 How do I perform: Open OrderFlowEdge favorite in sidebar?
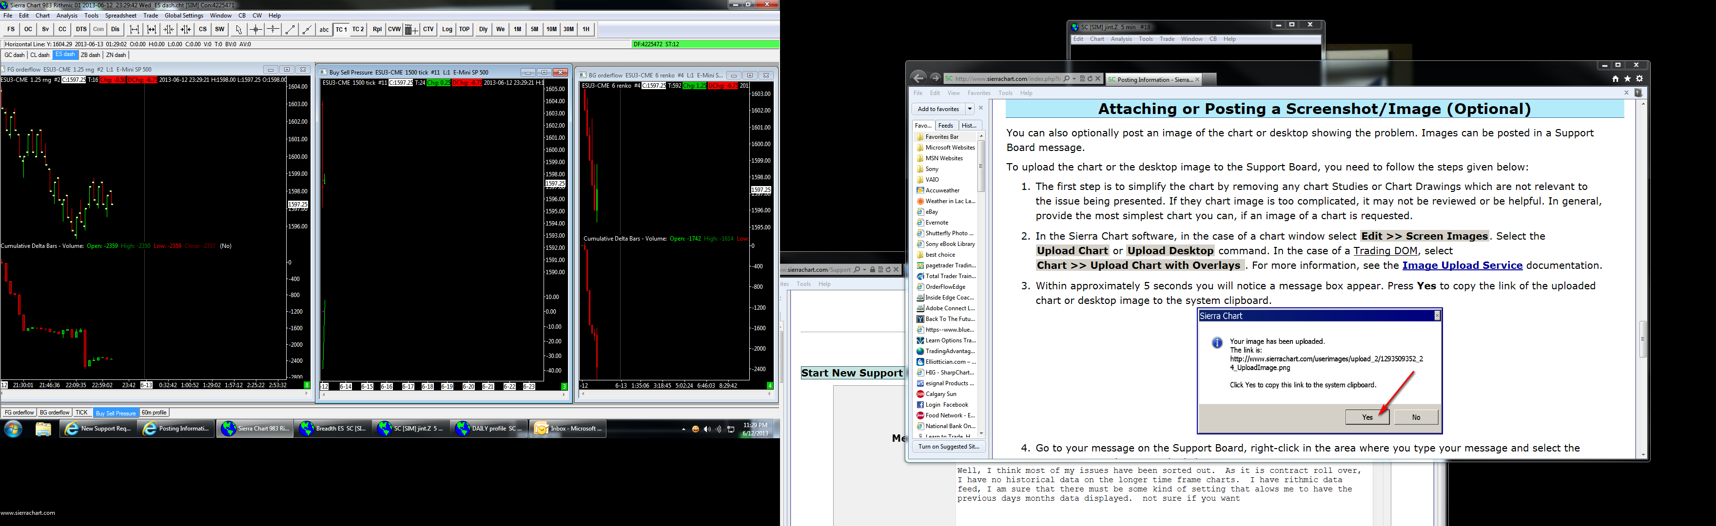point(945,287)
